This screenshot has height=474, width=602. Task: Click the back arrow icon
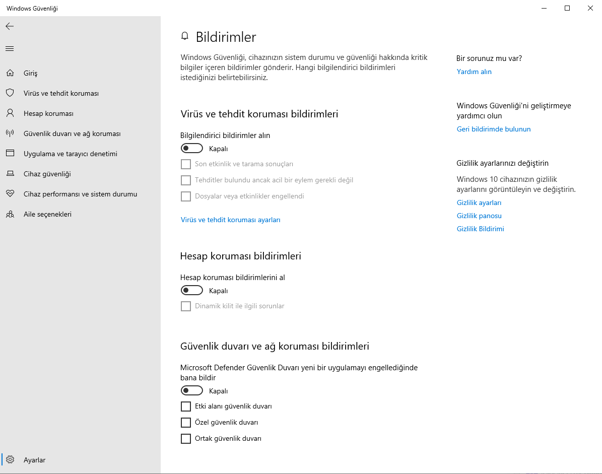pyautogui.click(x=10, y=26)
